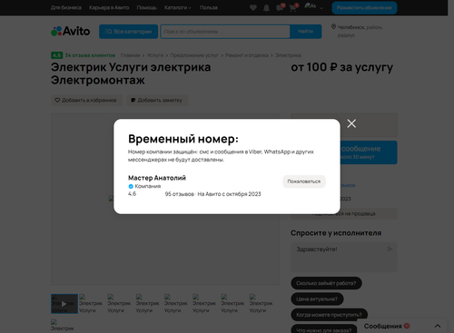Screen dimensions: 454x333
Task: Click Добавить в избранное button
Action: click(86, 100)
